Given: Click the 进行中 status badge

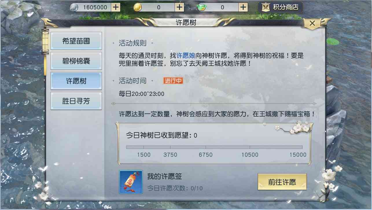Looking at the screenshot, I should point(173,81).
